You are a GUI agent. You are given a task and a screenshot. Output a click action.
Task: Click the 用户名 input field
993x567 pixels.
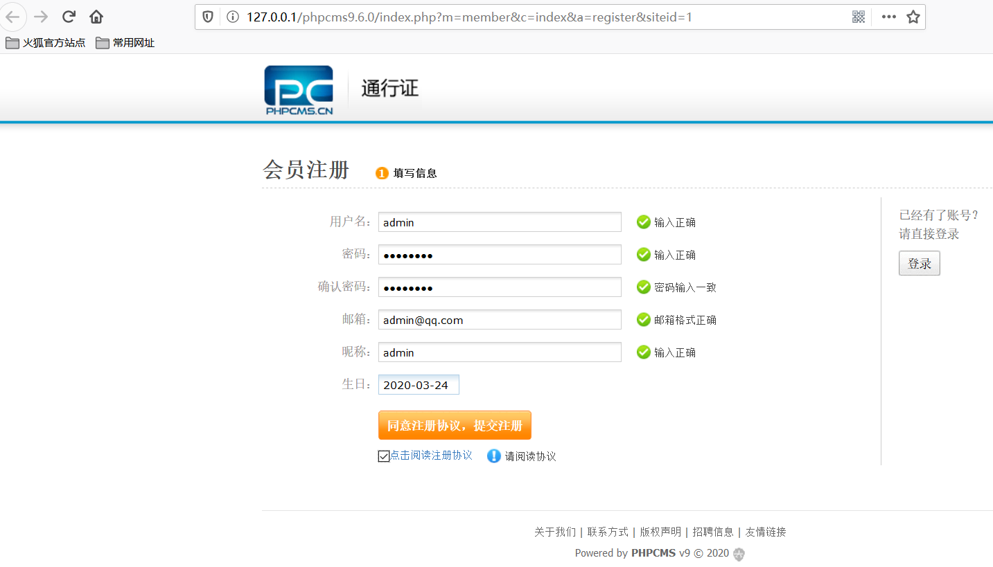tap(500, 222)
